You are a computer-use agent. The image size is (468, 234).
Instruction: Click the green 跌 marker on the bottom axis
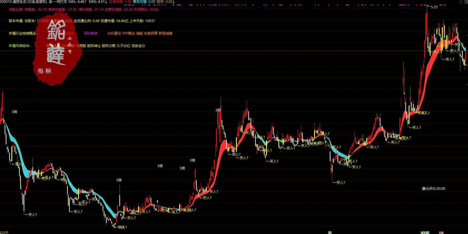[x=330, y=233]
